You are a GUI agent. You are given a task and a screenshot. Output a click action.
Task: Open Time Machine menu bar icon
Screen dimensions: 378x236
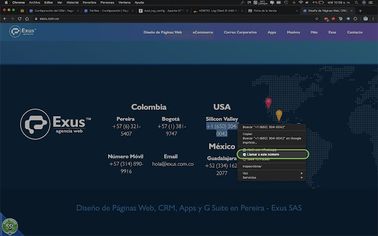click(286, 2)
